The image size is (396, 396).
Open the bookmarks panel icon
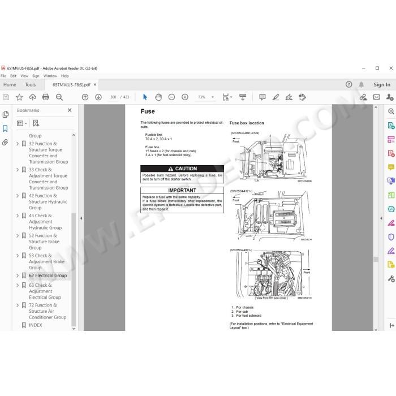pyautogui.click(x=5, y=128)
